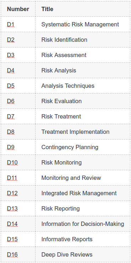Click the D1 cell in the Number column
Screen dimensions: 131x263
(x=18, y=24)
